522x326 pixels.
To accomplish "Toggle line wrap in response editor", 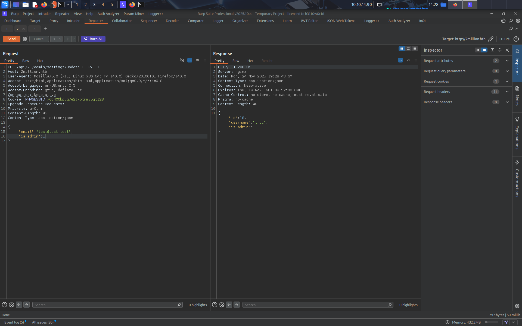I will pos(400,60).
